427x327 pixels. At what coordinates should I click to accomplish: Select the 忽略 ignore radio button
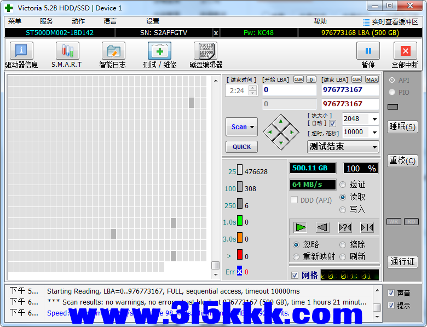[x=296, y=245]
